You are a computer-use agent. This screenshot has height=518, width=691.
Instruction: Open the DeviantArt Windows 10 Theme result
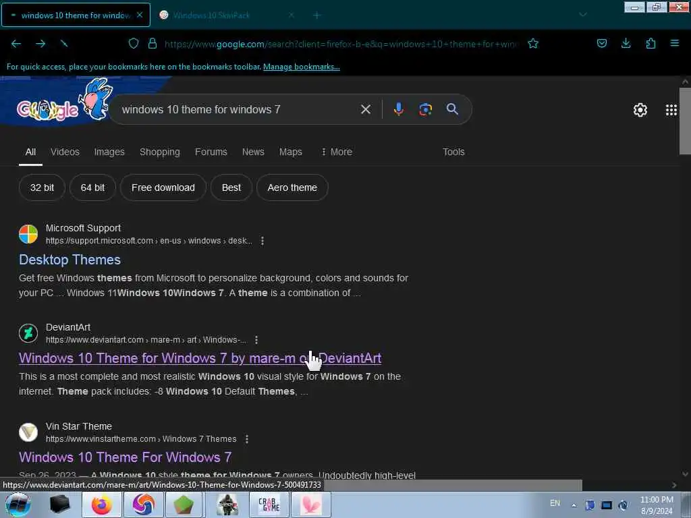pos(200,358)
